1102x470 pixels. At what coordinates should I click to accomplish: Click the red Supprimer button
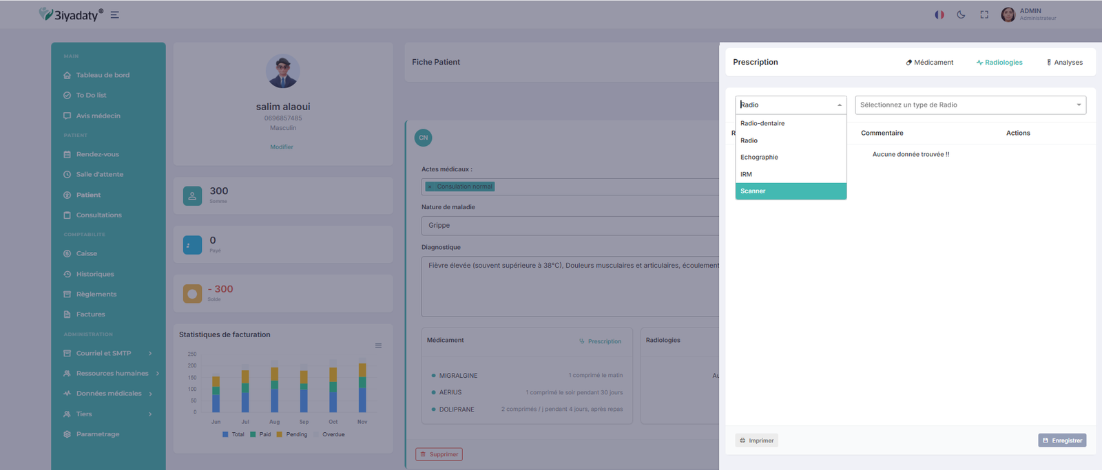(439, 454)
